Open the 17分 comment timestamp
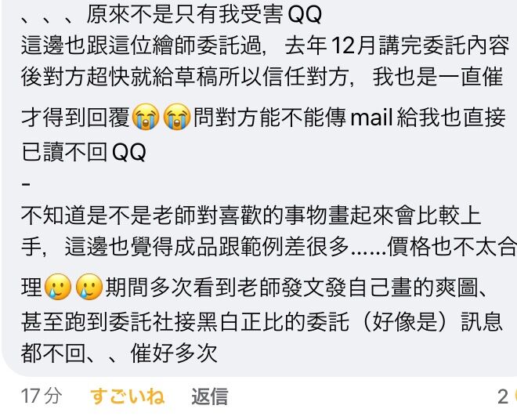Image resolution: width=517 pixels, height=420 pixels. [42, 396]
